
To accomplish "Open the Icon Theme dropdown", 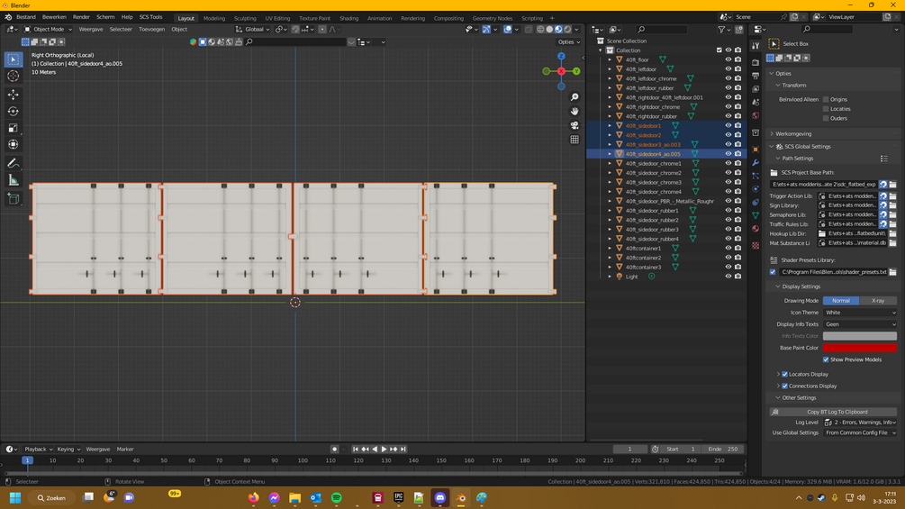I will 859,313.
